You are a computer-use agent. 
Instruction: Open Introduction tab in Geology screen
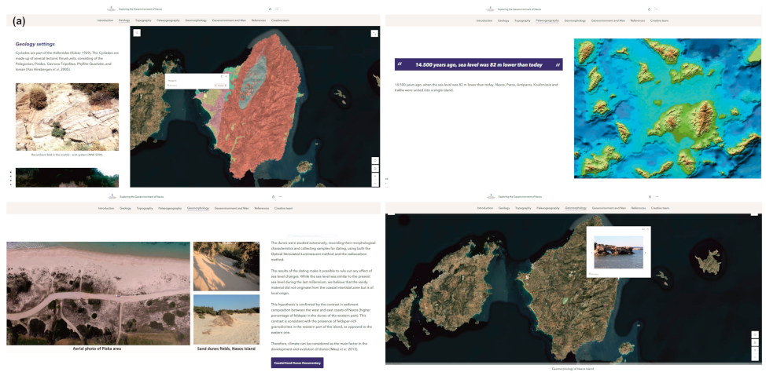[x=105, y=20]
